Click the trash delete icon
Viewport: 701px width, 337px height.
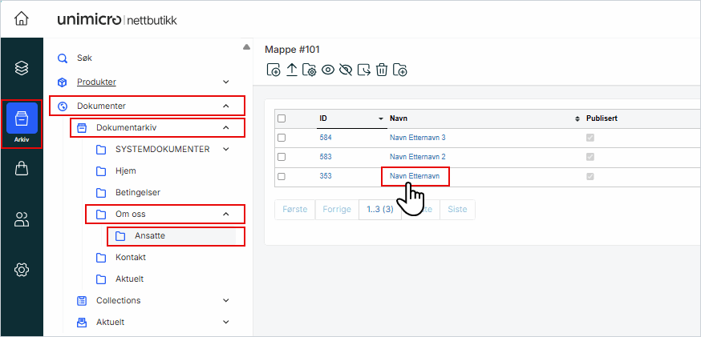382,70
